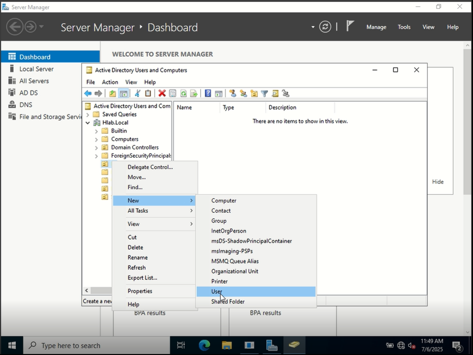Viewport: 473px width, 355px height.
Task: Click the Description column header
Action: 300,107
